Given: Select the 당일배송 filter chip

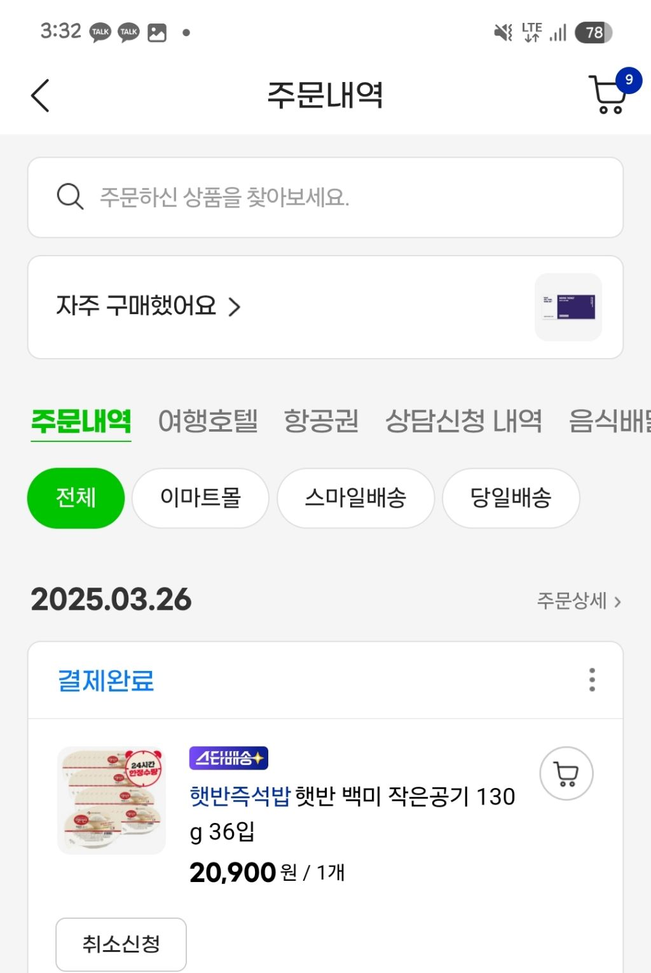Looking at the screenshot, I should point(511,498).
